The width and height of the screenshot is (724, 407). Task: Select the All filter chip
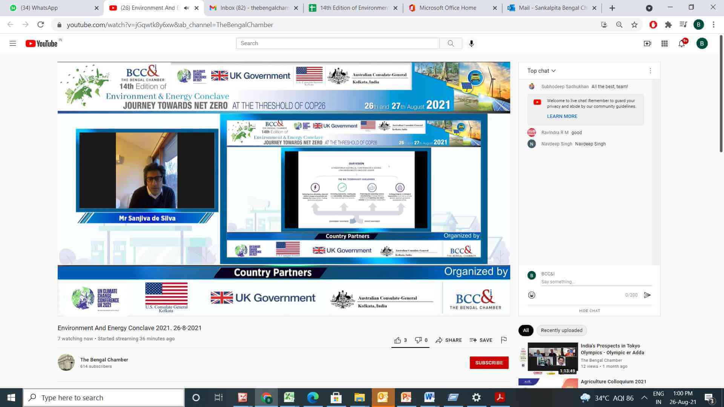526,330
